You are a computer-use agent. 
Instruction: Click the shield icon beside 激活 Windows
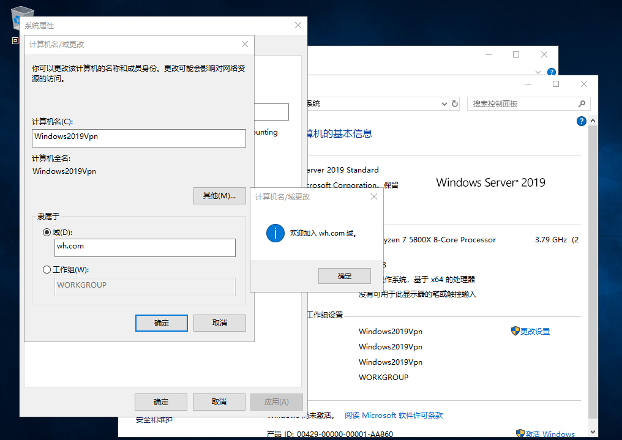pyautogui.click(x=520, y=434)
